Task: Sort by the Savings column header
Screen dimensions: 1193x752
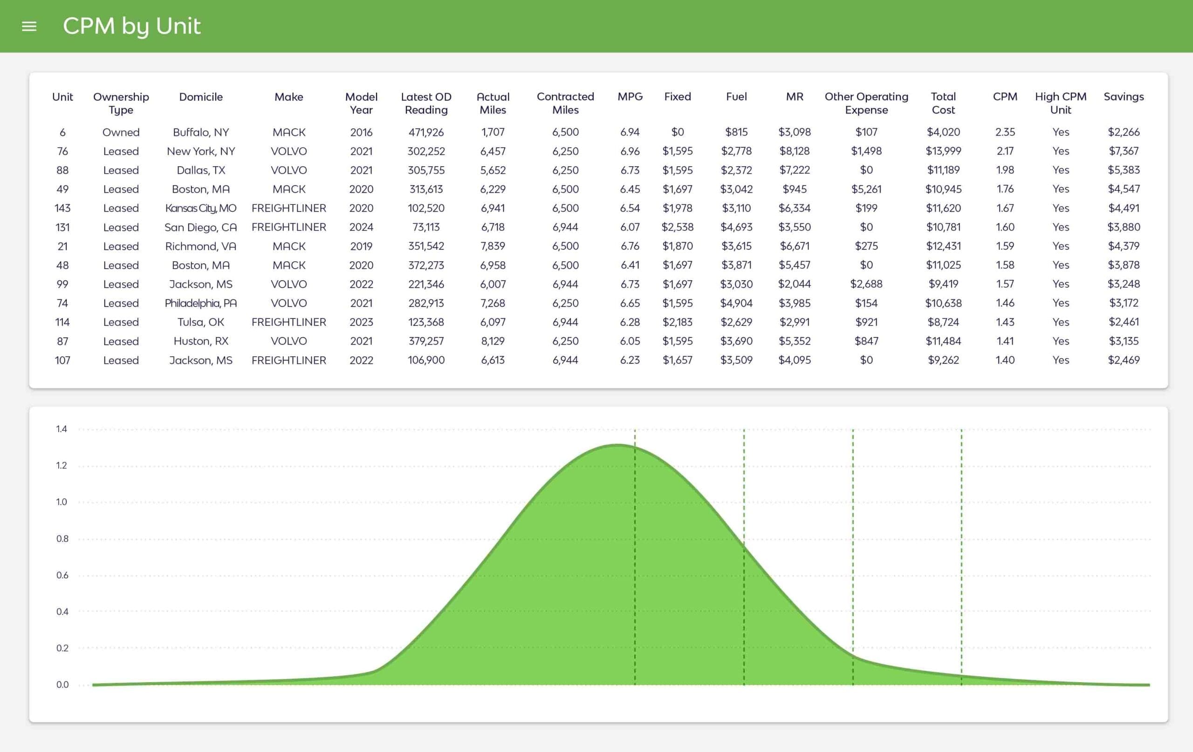Action: (x=1123, y=96)
